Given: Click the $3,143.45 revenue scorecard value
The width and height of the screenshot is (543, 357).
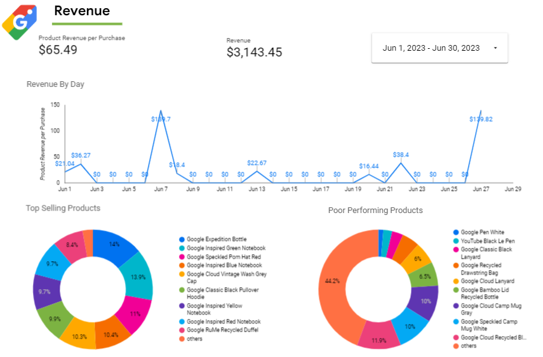Looking at the screenshot, I should click(x=254, y=52).
